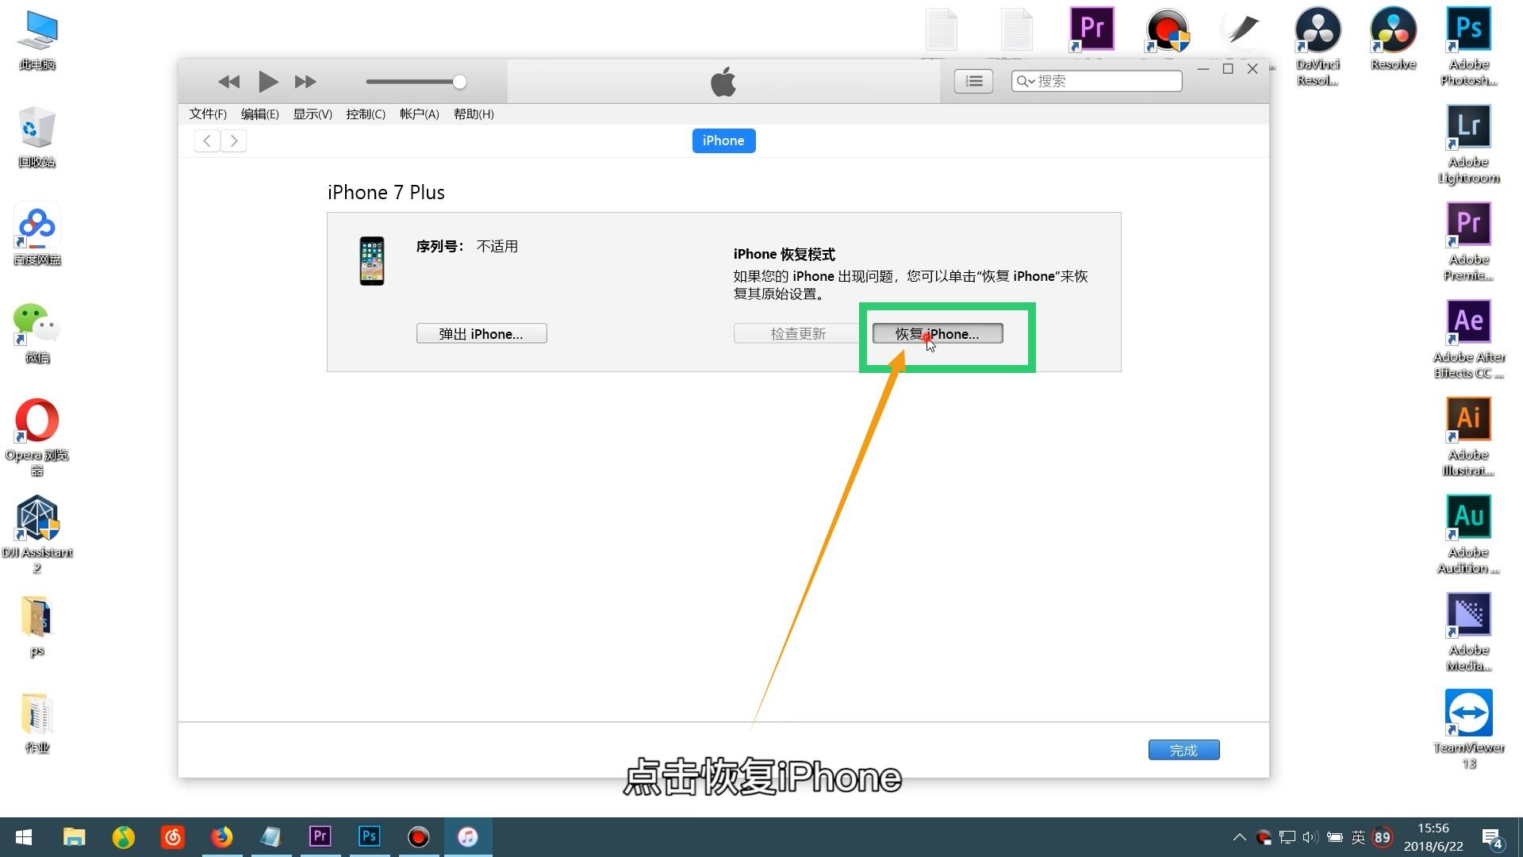The width and height of the screenshot is (1523, 857).
Task: Open the 编辑(E) menu
Action: pyautogui.click(x=259, y=114)
